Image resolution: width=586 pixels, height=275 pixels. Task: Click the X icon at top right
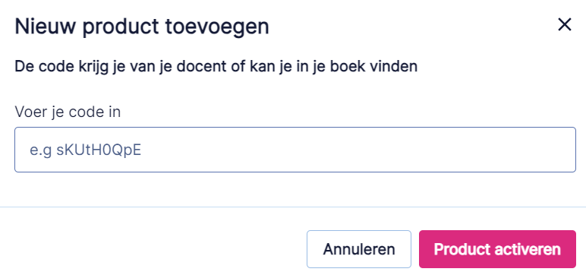coord(564,25)
